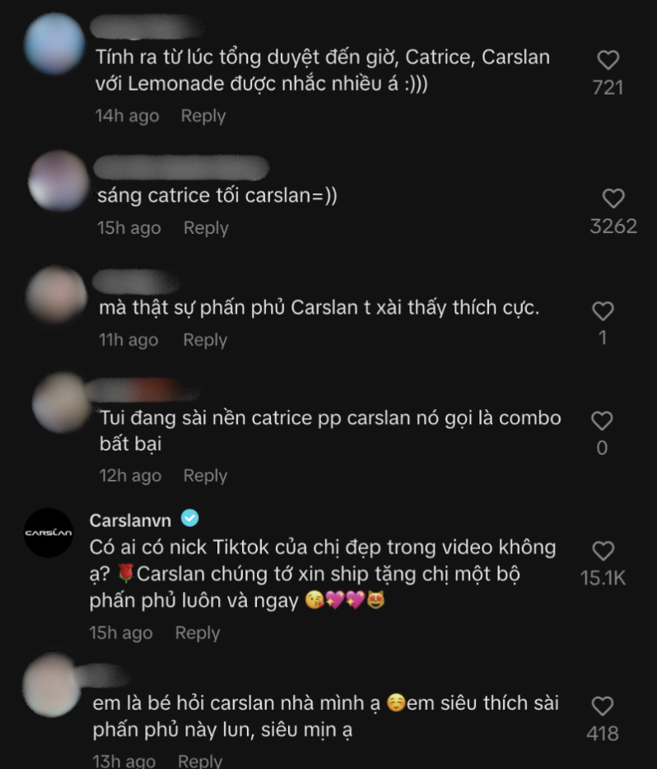Like Carslanvn's comment with 15.1K likes

click(603, 551)
